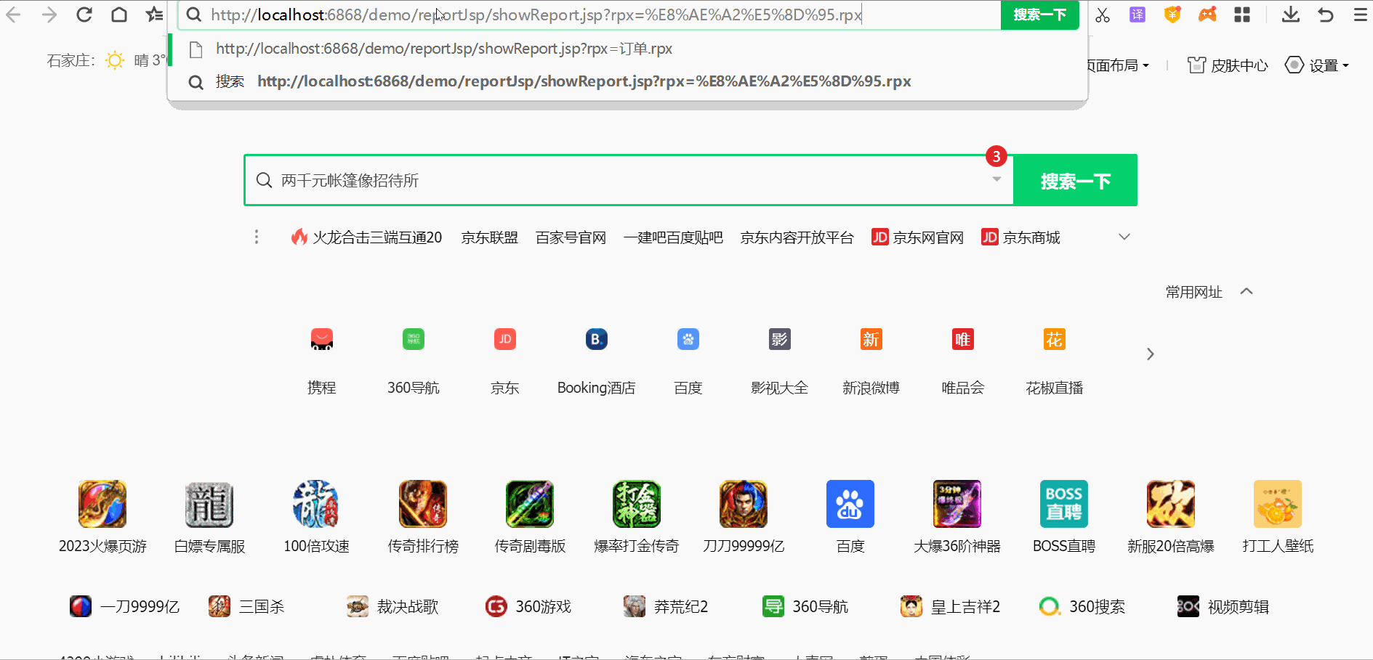Open the 唯品会 shortcut icon
Screen dimensions: 1373x660
[963, 339]
